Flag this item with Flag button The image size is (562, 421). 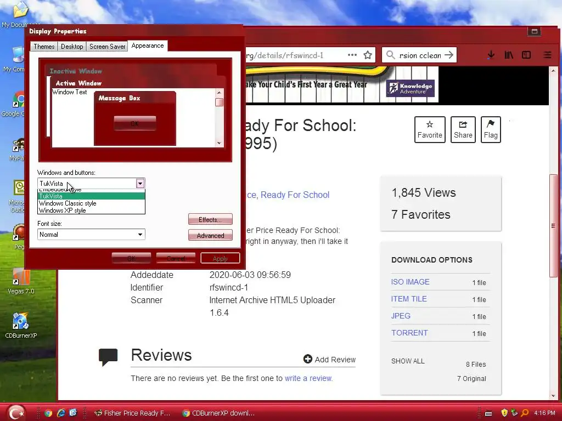point(491,129)
